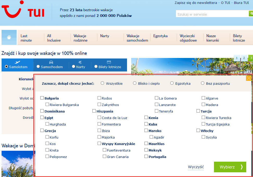
Task: Check the Portugalia checkbox
Action: [146, 156]
